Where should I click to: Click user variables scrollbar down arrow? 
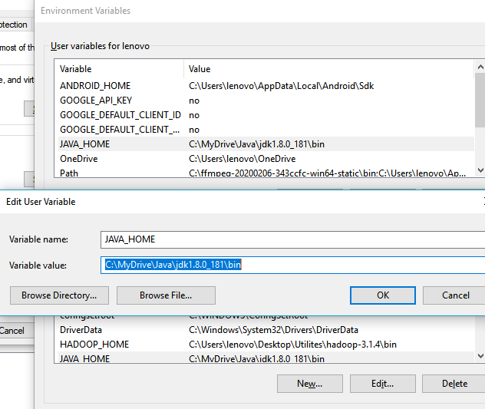[x=480, y=170]
